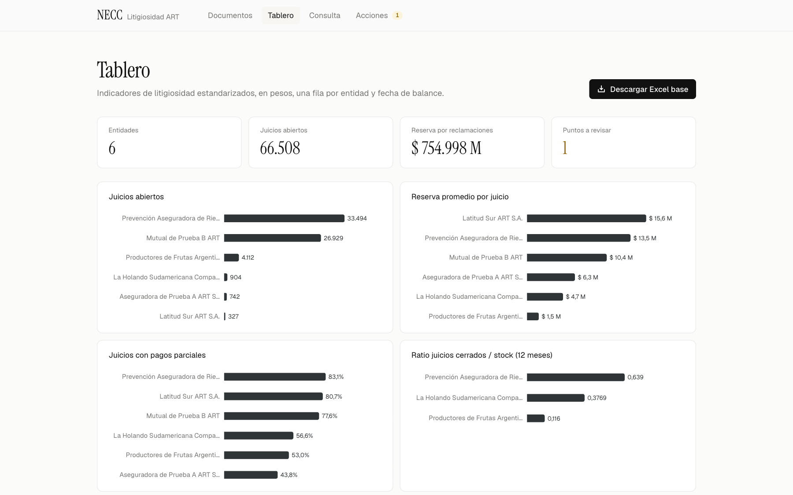Click the 742 value label
This screenshot has height=495, width=793.
coord(234,297)
